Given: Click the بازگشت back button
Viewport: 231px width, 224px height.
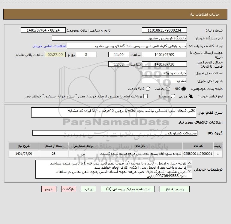Looking at the screenshot, I should coord(69,189).
